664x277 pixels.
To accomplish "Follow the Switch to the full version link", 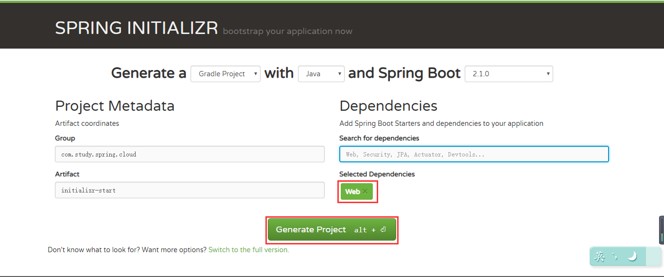I will (249, 250).
